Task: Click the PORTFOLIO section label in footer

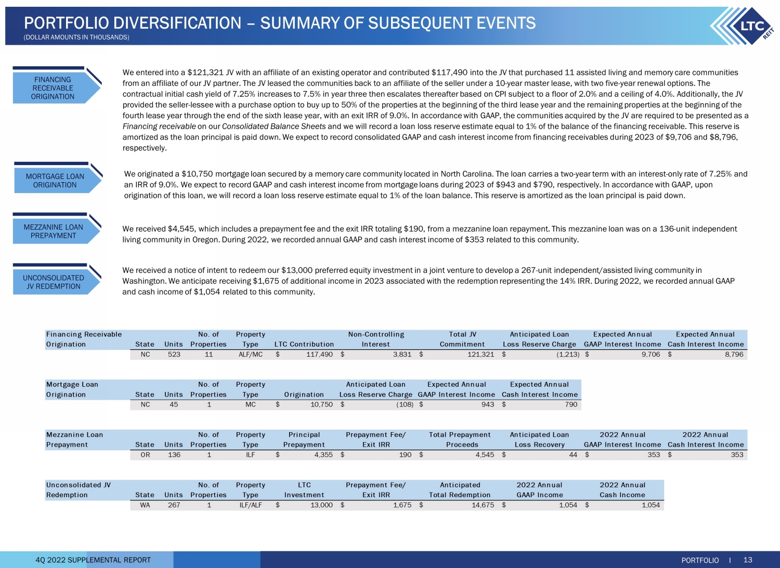Action: click(700, 560)
